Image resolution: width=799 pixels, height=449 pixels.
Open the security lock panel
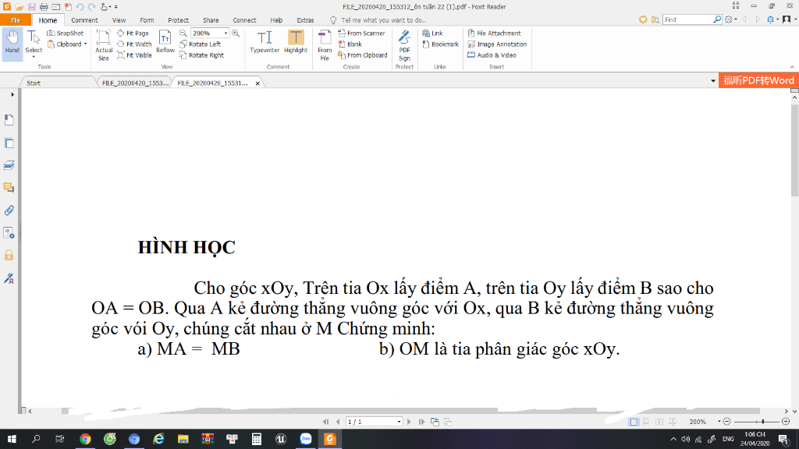(x=9, y=255)
